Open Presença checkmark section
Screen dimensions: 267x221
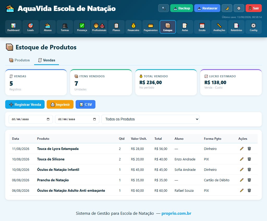pyautogui.click(x=82, y=27)
